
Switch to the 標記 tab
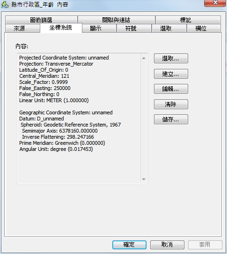tap(185, 20)
